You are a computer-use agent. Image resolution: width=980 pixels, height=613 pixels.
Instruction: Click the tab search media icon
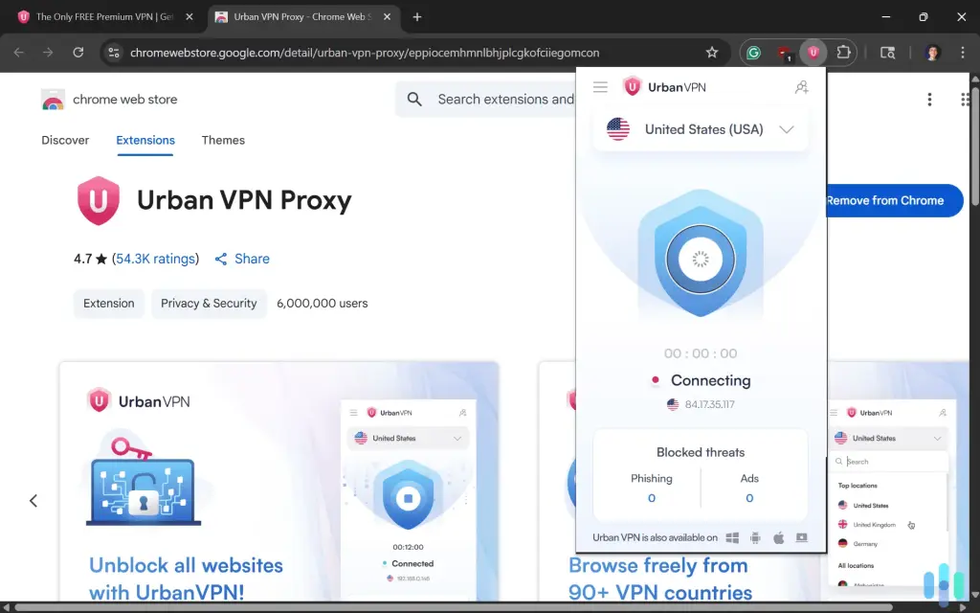point(887,53)
